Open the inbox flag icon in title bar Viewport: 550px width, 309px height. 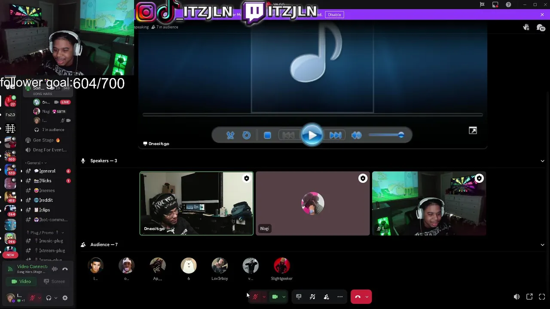click(482, 5)
